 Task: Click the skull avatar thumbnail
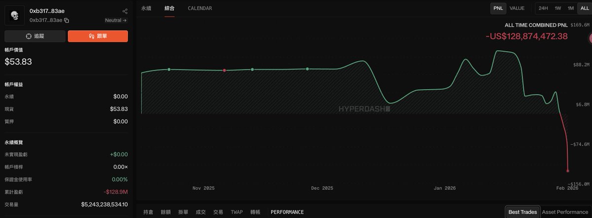(15, 15)
